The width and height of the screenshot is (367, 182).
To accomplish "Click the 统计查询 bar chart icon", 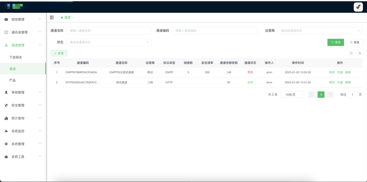I will (x=6, y=118).
